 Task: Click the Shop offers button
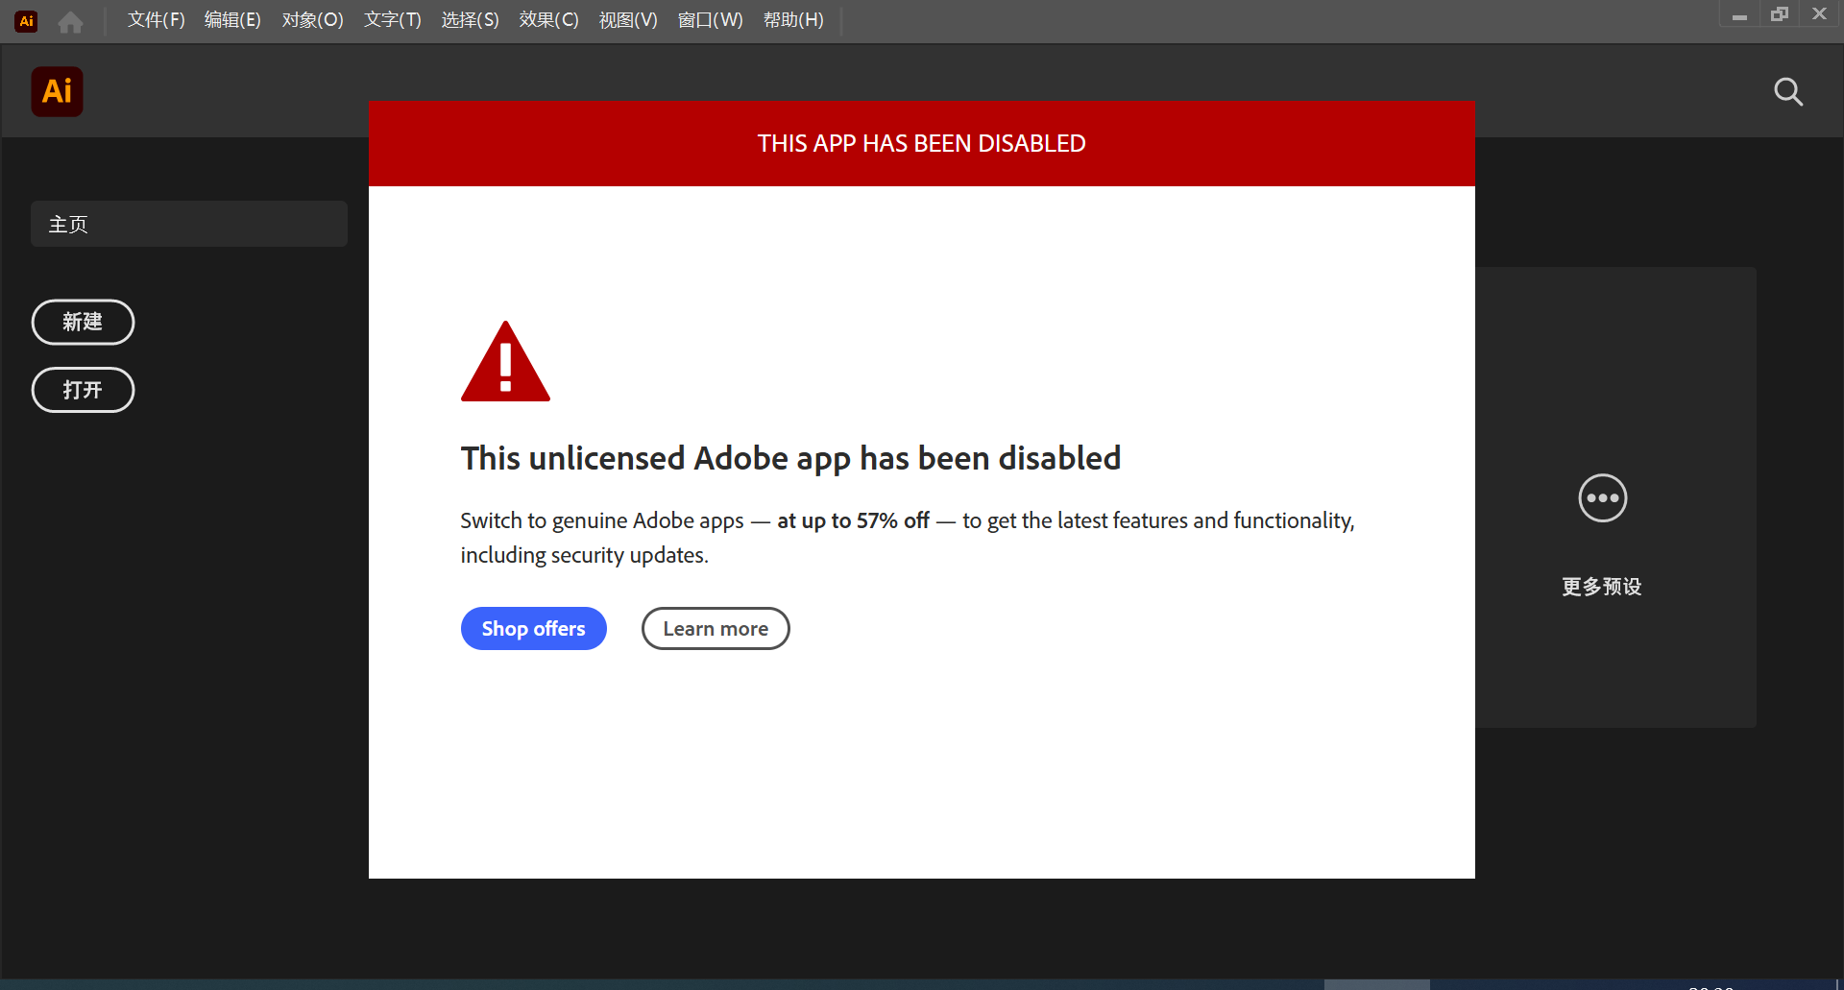point(534,629)
